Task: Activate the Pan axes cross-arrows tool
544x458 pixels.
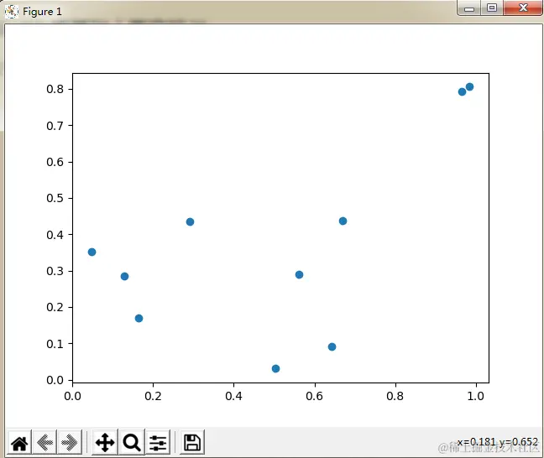Action: click(x=105, y=442)
